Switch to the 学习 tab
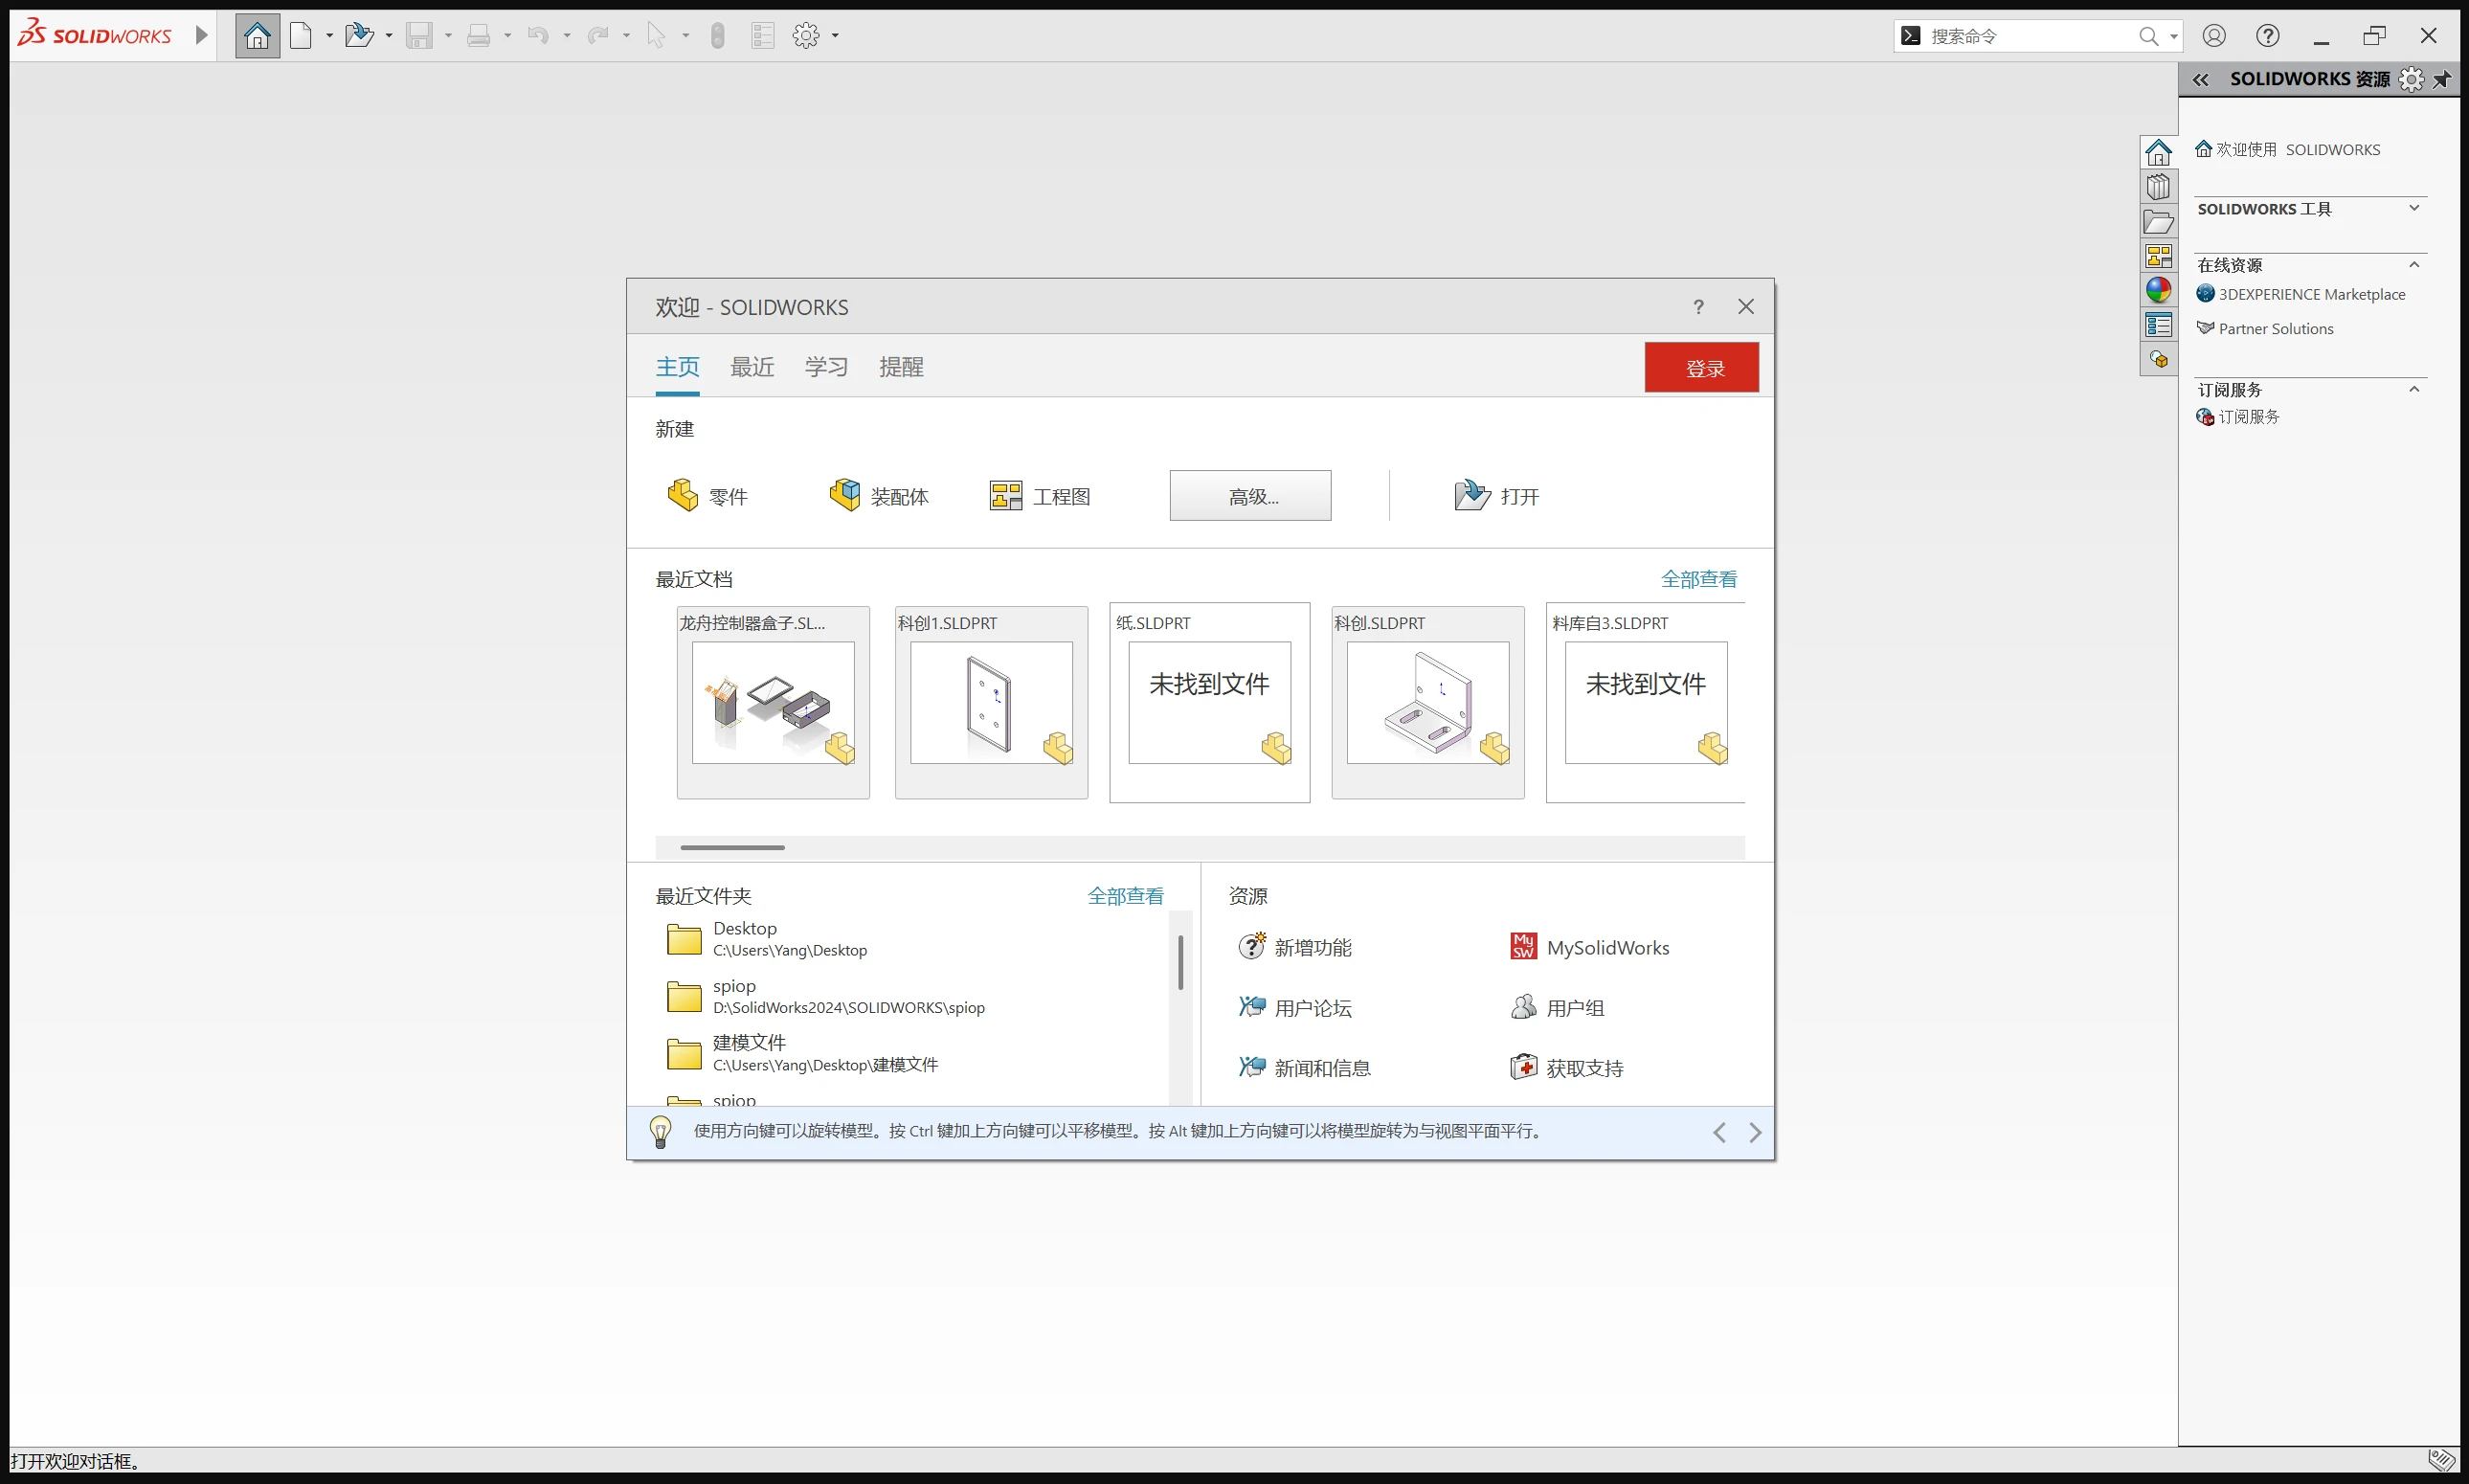The image size is (2469, 1484). tap(825, 367)
